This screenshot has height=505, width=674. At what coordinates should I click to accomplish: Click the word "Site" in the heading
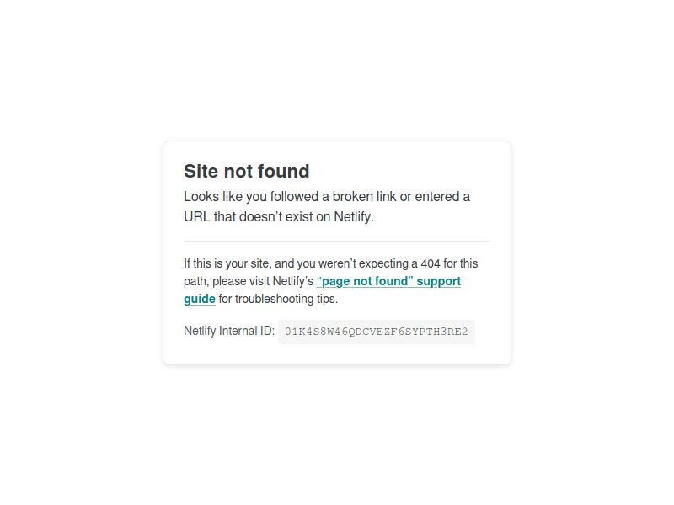tap(201, 171)
